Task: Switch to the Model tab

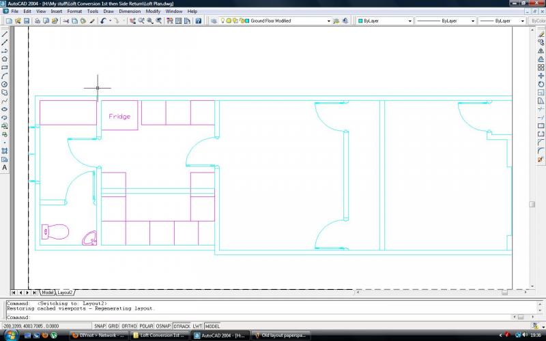Action: (47, 292)
